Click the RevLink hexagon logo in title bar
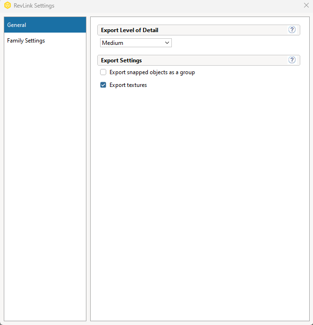Viewport: 313px width, 325px height. point(8,6)
